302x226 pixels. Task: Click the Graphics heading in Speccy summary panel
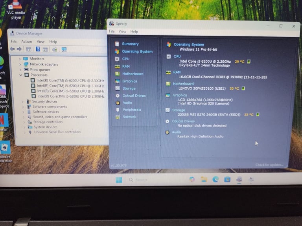click(x=180, y=95)
